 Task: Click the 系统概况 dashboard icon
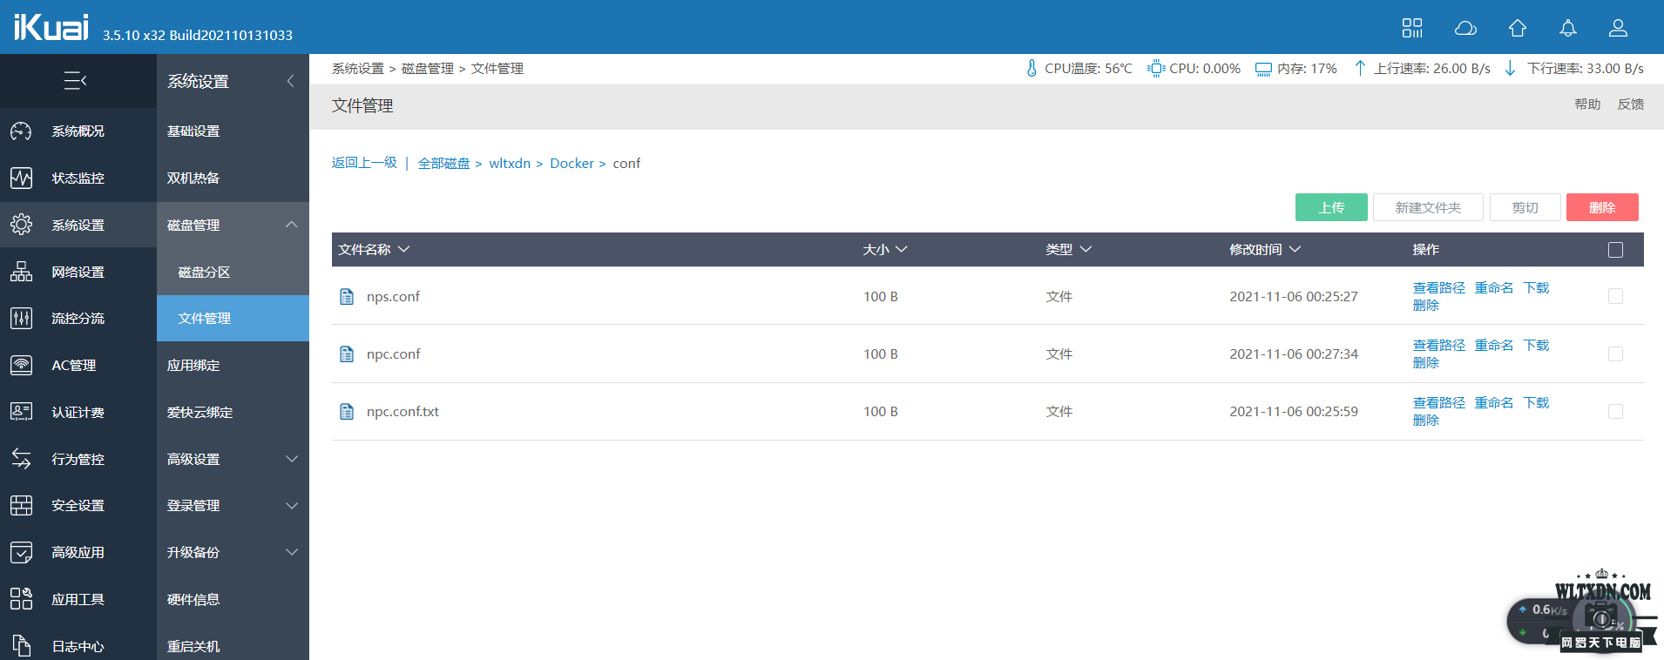click(21, 131)
